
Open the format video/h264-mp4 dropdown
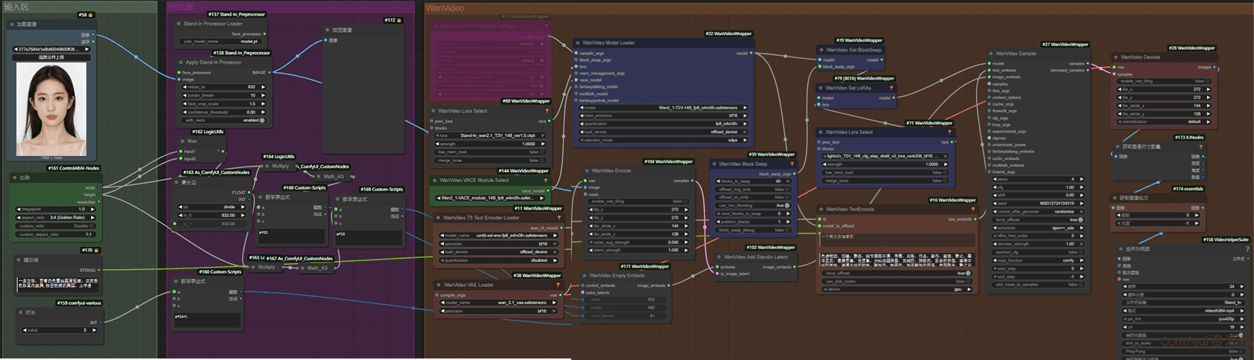click(x=1183, y=311)
